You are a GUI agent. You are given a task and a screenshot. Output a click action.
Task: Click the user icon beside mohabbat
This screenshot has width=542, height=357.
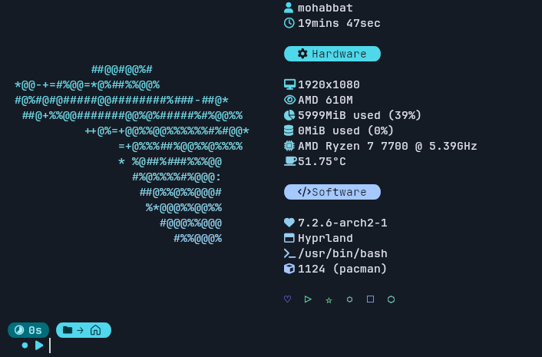289,8
